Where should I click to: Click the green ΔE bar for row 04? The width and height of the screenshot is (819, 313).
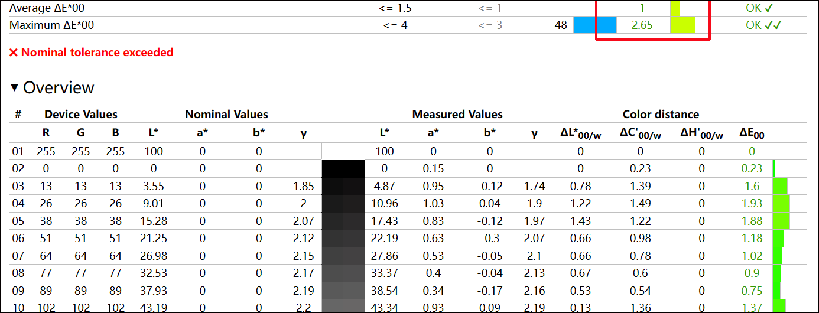(x=781, y=204)
